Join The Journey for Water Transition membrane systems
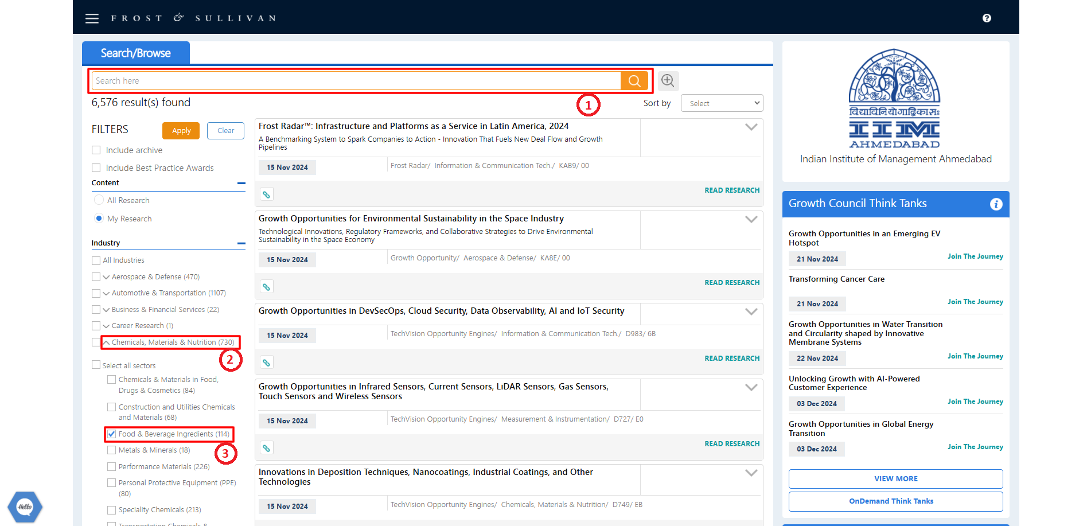 [x=975, y=356]
